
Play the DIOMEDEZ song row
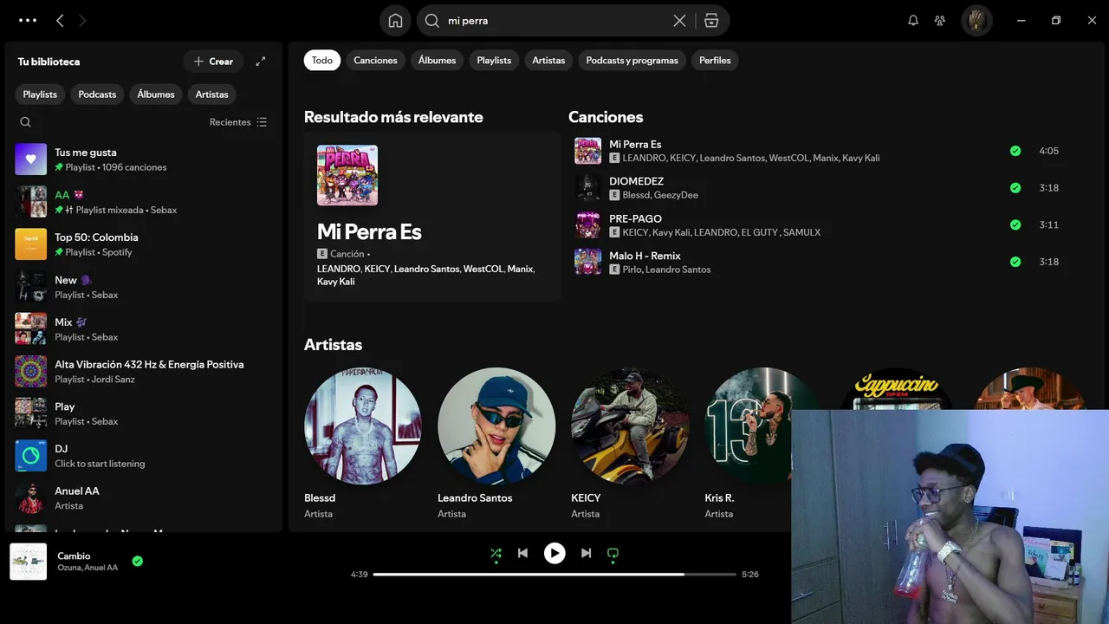point(818,188)
